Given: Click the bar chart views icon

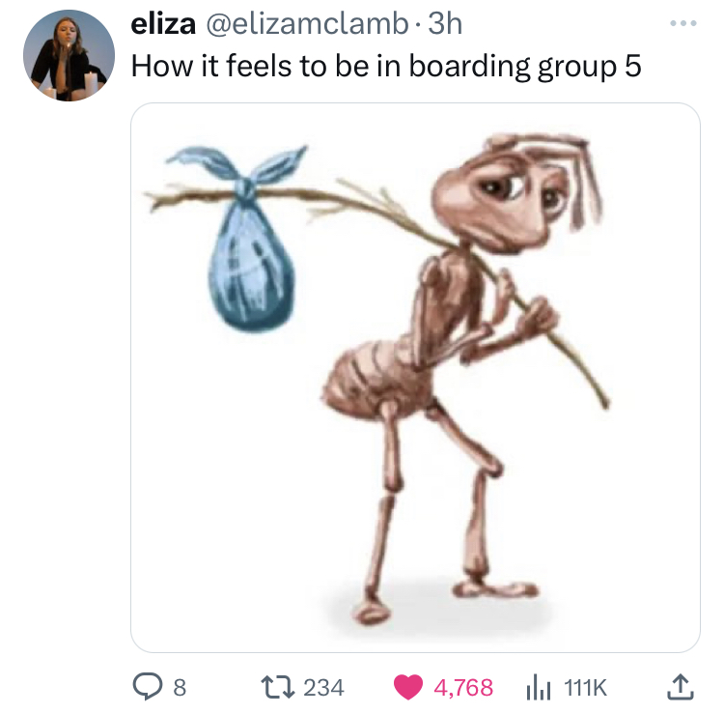Looking at the screenshot, I should point(539,688).
